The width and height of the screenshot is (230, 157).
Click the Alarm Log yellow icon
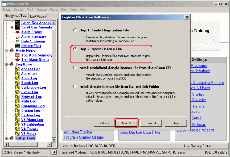coord(17,74)
